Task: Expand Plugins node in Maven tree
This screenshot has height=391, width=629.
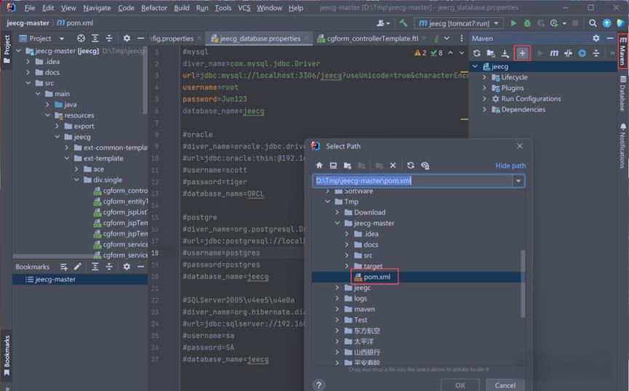Action: coord(484,88)
